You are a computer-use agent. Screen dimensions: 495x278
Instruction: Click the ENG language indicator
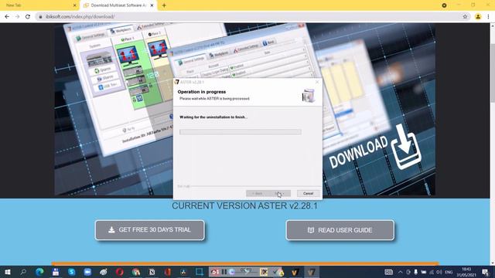point(449,272)
